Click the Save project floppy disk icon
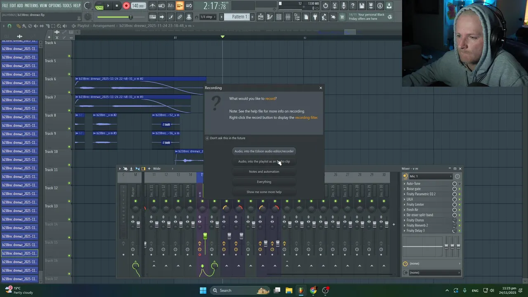 tap(362, 6)
